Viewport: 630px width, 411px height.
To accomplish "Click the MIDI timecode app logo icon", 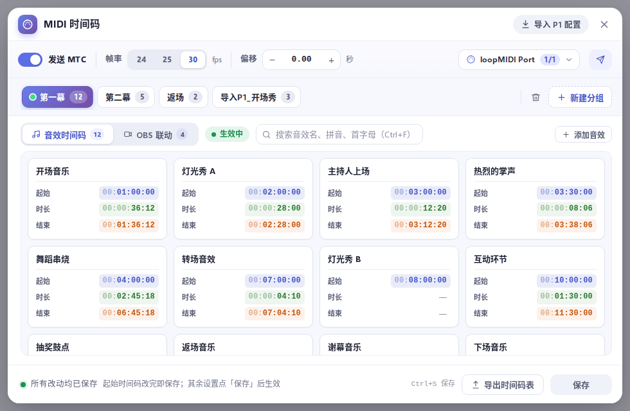I will pos(28,24).
